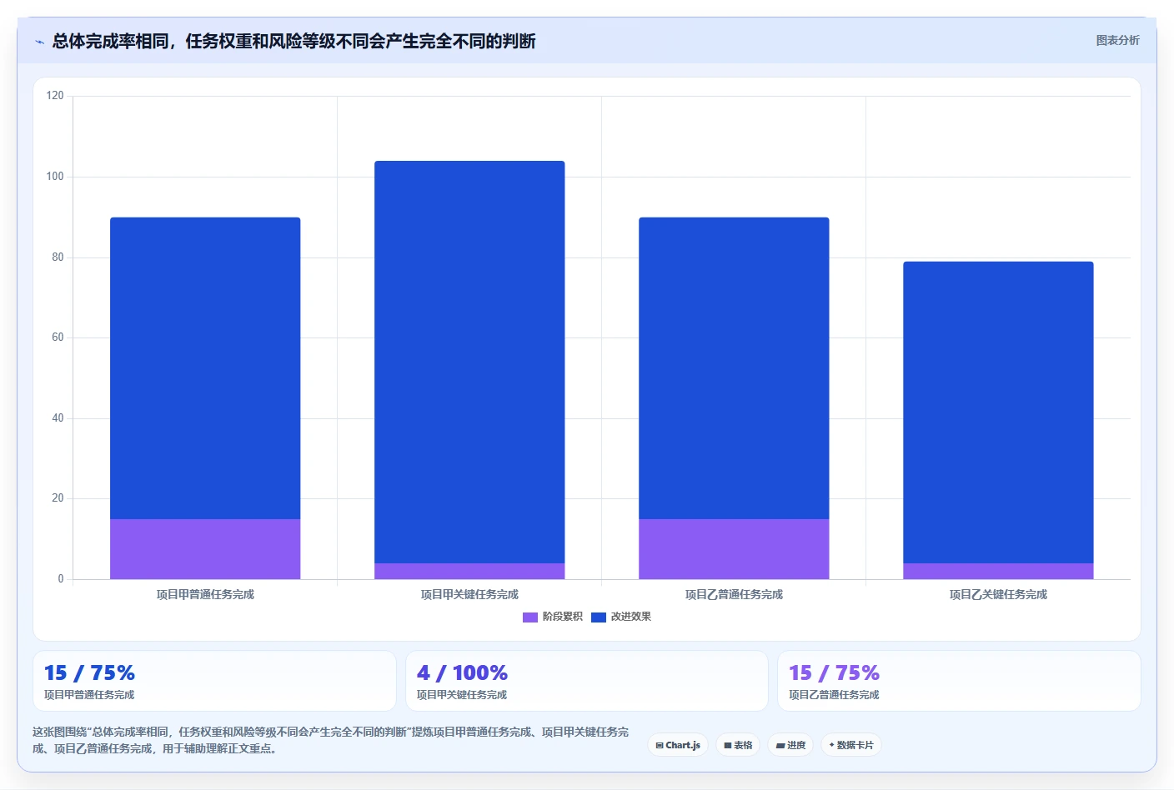Click the lightning icon beside the chart title

point(39,42)
